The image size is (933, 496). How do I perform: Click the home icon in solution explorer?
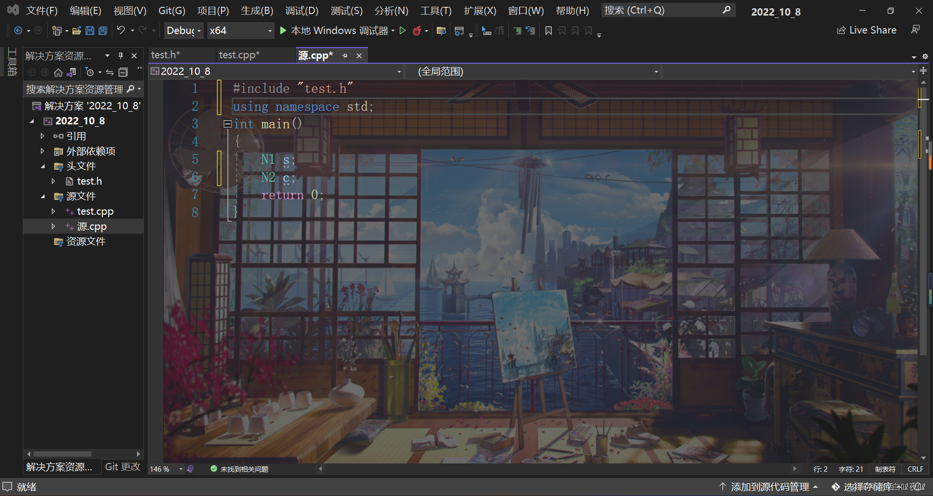58,72
